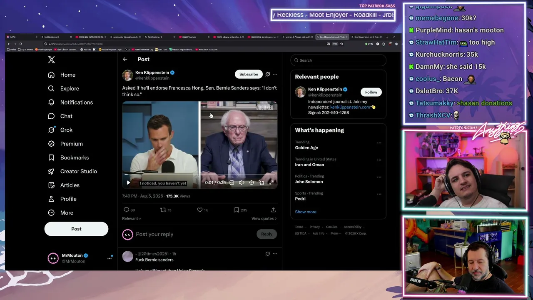
Task: Open more options for Ken Klippenstein's post
Action: point(275,74)
